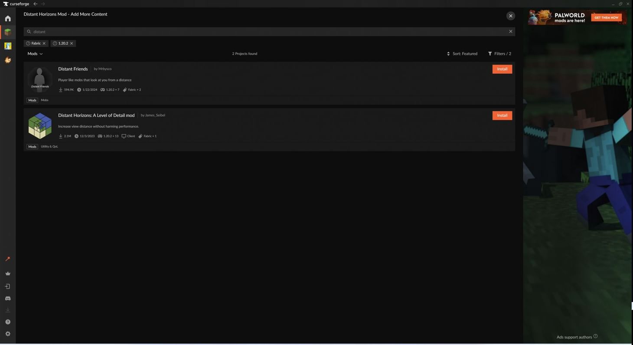Click the back arrow in the title bar
633x345 pixels.
pyautogui.click(x=36, y=4)
